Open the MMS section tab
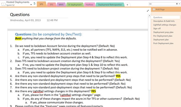The width and height of the screenshot is (181, 107). (61, 5)
